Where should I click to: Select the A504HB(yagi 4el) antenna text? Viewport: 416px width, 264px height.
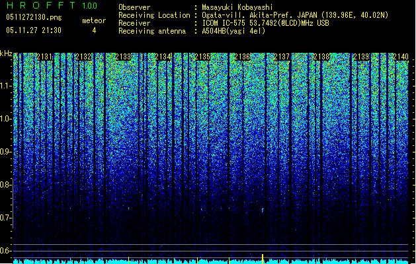pos(233,31)
